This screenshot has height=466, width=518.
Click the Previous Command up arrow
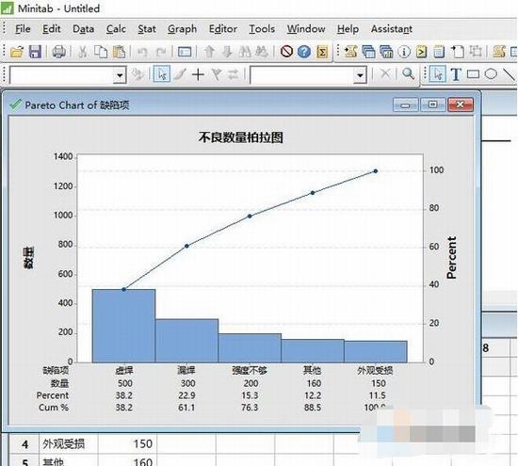pyautogui.click(x=209, y=52)
